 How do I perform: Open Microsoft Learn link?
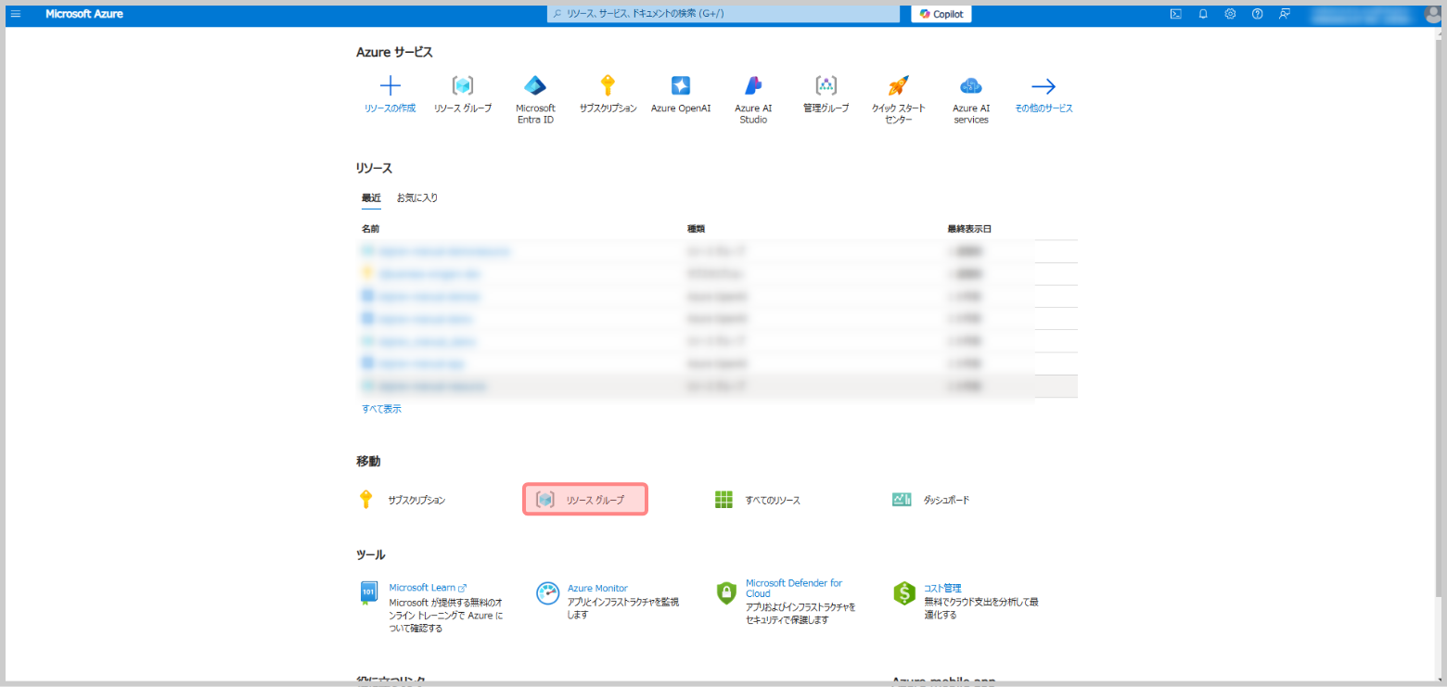pyautogui.click(x=428, y=588)
